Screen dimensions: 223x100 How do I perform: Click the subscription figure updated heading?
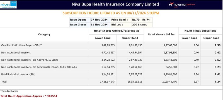pos(111,13)
